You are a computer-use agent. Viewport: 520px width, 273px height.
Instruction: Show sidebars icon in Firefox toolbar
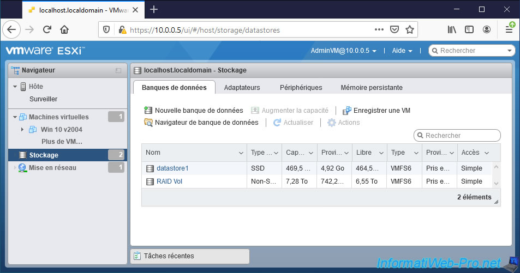469,29
